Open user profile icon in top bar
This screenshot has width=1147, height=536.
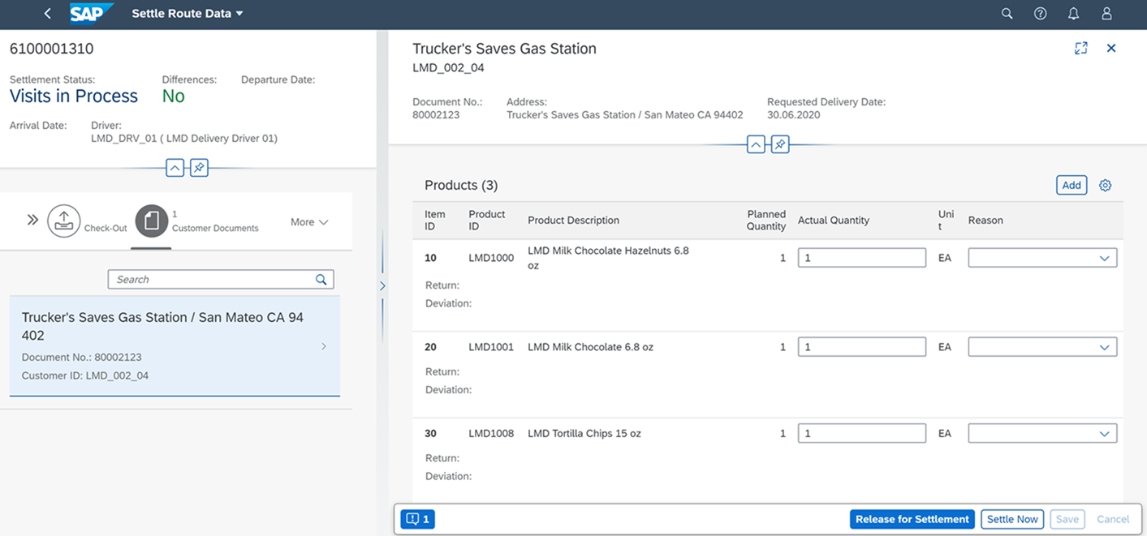pyautogui.click(x=1106, y=14)
